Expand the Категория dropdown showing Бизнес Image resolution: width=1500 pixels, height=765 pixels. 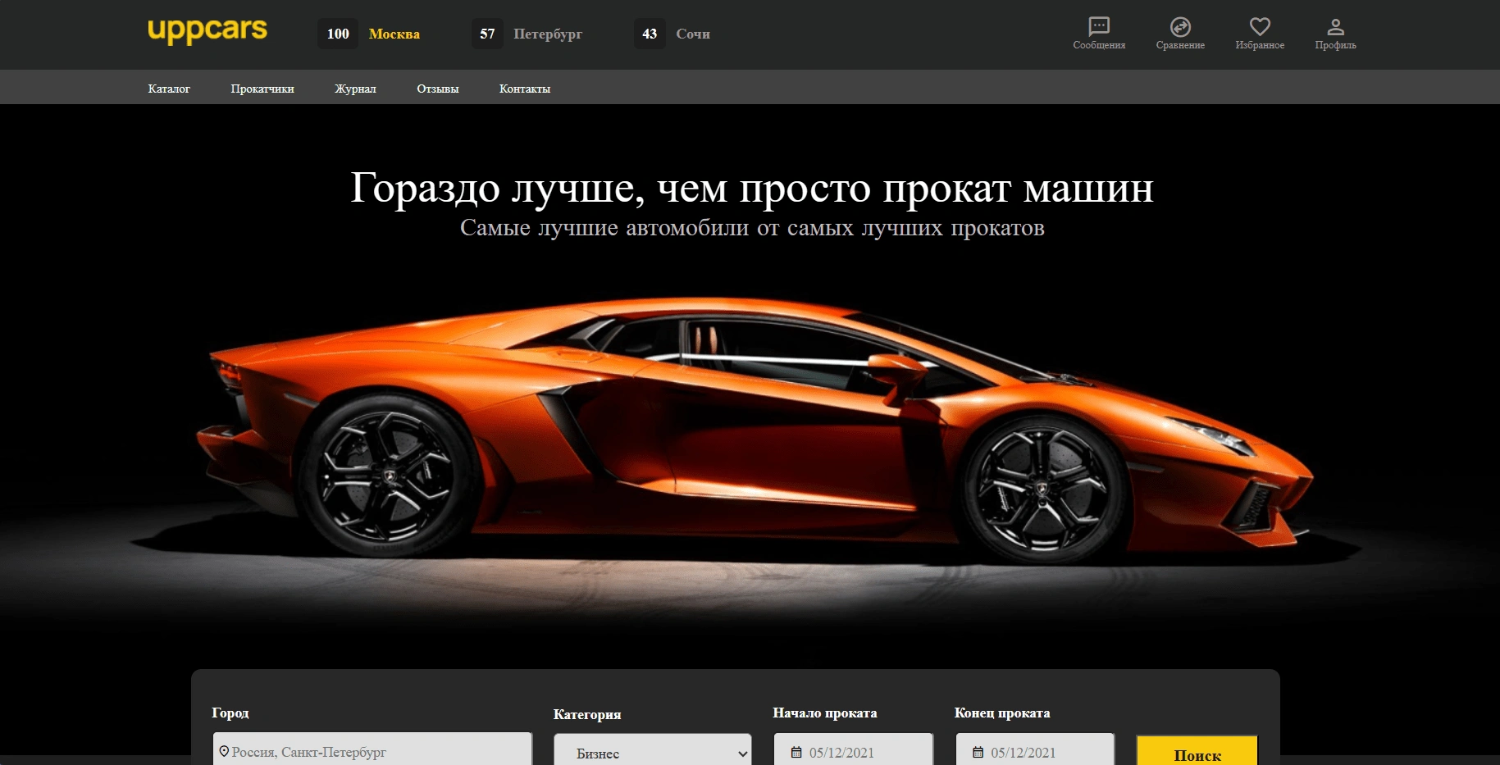pyautogui.click(x=653, y=749)
